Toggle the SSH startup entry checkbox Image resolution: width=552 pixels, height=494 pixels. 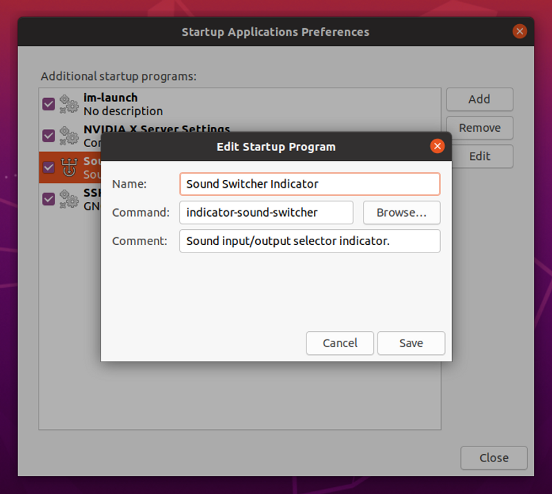(x=48, y=199)
